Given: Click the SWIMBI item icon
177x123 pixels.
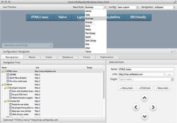Looking at the screenshot, I should [x=7, y=75].
